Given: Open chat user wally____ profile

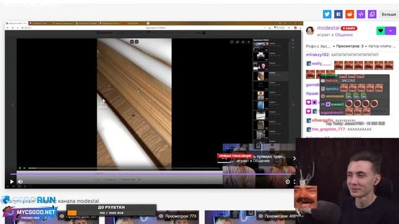Looking at the screenshot, I should (322, 63).
